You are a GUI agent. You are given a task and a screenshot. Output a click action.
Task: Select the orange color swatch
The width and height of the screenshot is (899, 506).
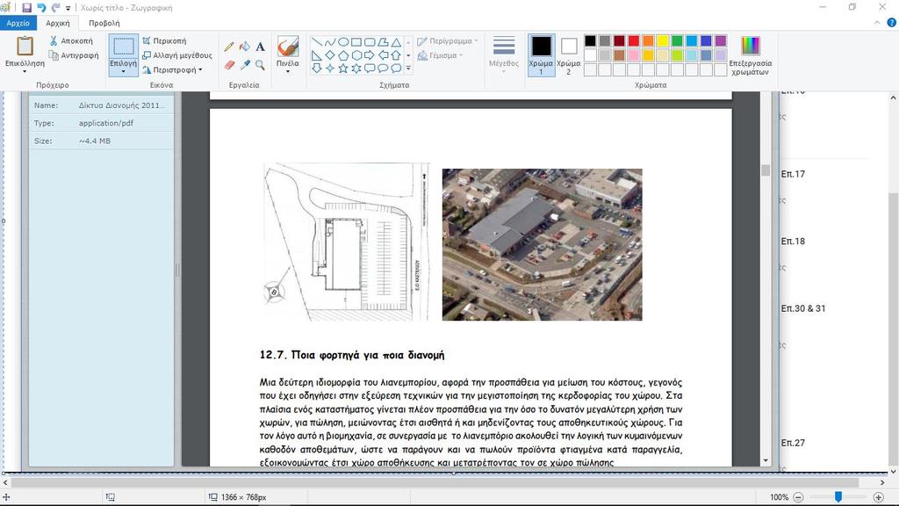point(648,40)
